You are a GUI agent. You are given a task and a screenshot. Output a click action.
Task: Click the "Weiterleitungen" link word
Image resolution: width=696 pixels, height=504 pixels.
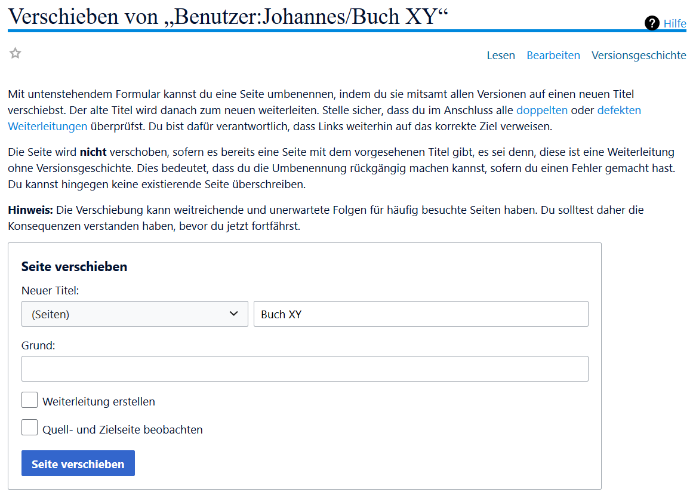[x=48, y=126]
